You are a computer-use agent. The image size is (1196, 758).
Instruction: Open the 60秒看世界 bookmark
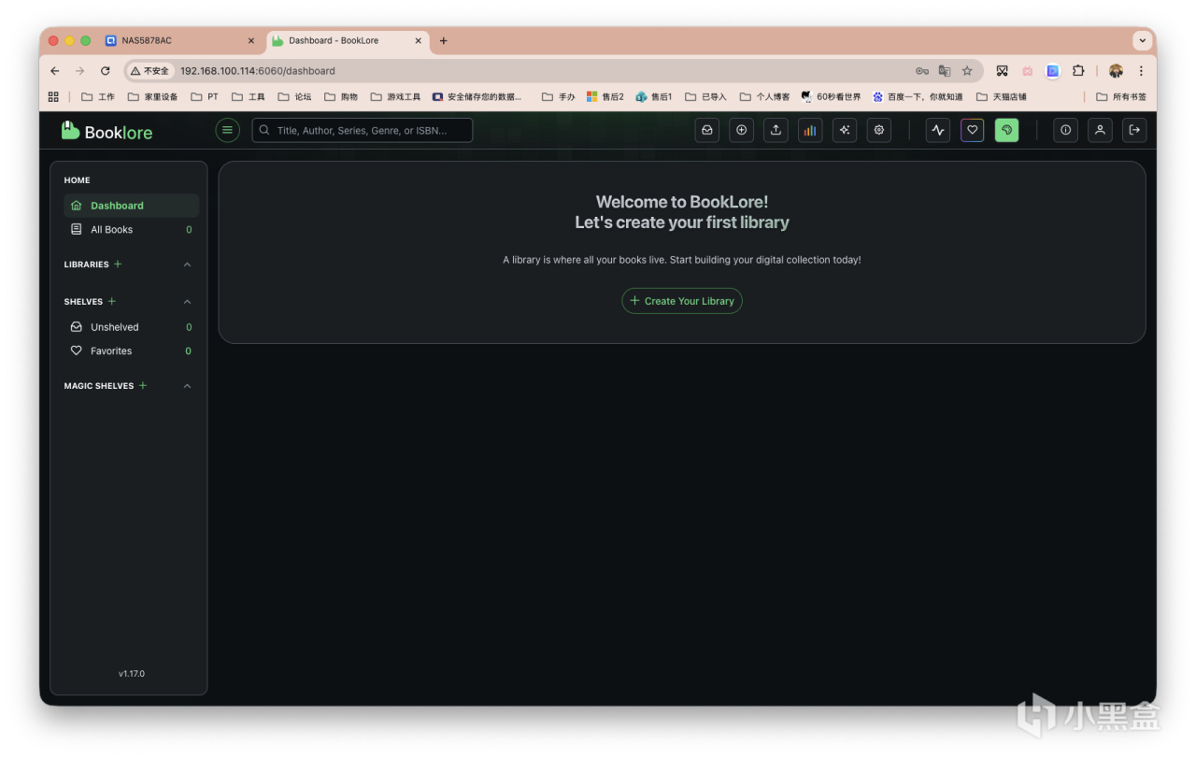(x=831, y=96)
